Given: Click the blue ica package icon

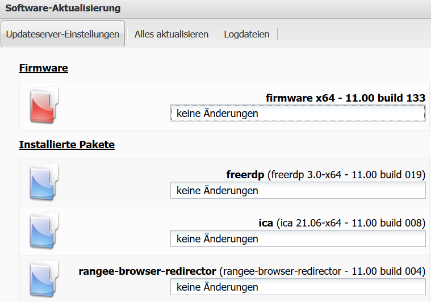Looking at the screenshot, I should (44, 230).
